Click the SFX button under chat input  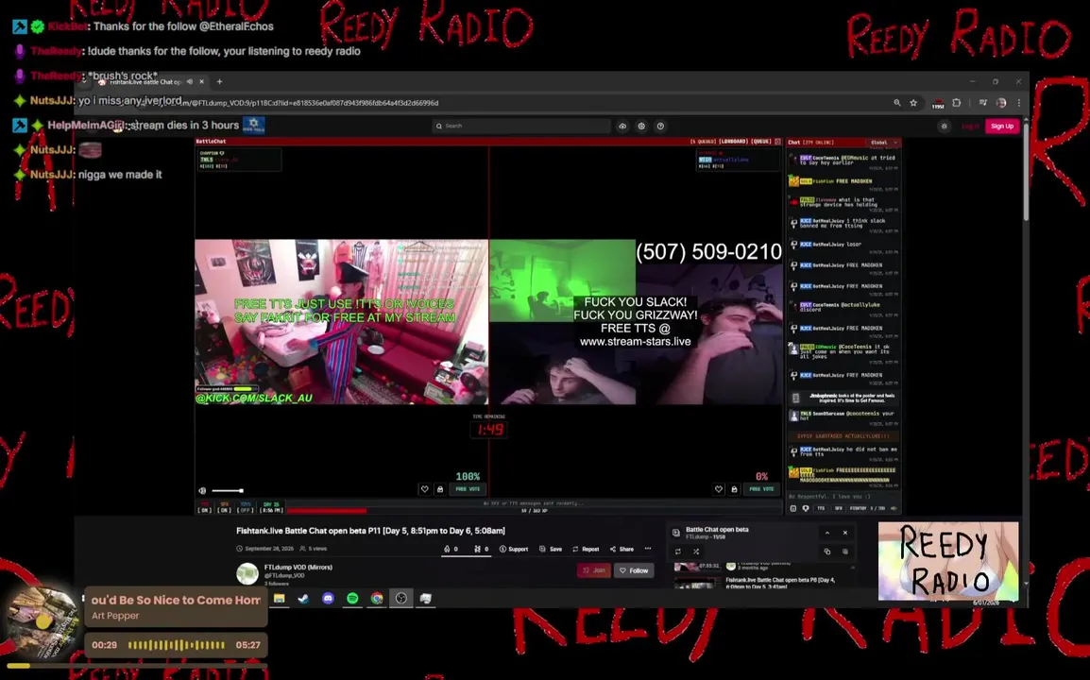point(839,508)
